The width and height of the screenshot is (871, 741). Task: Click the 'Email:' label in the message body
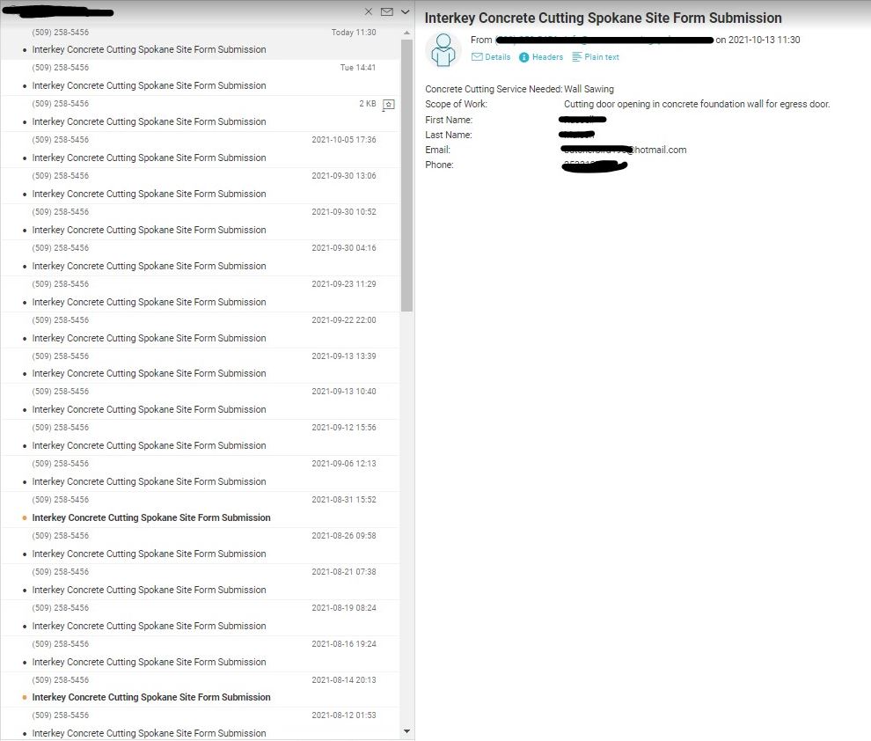click(438, 150)
